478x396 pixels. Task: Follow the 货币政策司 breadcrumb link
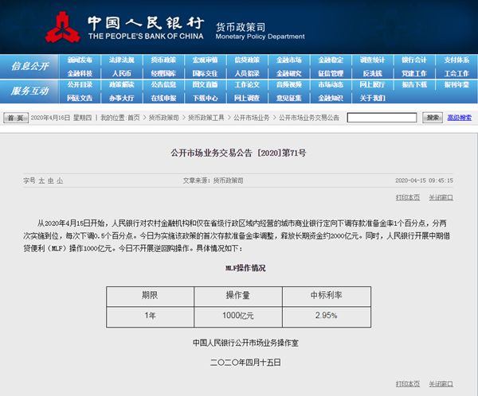coord(163,118)
